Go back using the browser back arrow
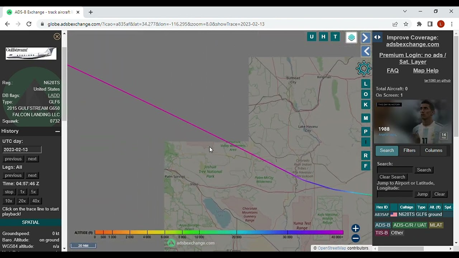The width and height of the screenshot is (459, 258). coord(8,24)
